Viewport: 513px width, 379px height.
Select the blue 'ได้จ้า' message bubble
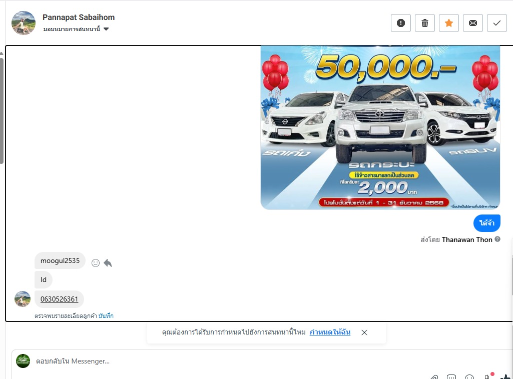pos(487,223)
